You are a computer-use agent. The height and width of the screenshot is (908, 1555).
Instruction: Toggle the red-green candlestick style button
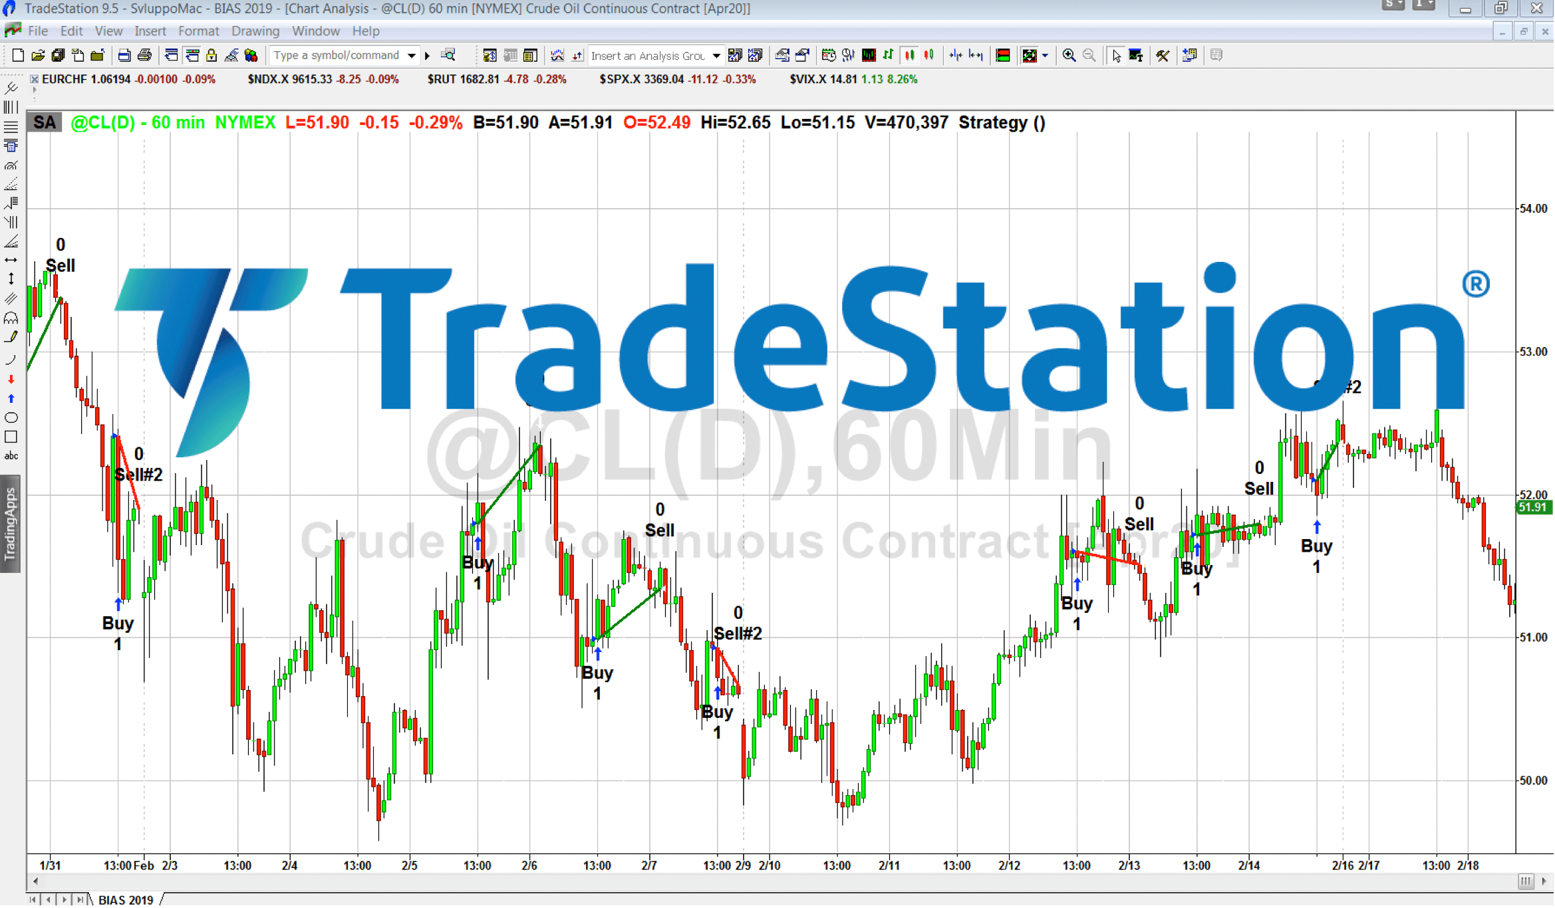click(x=929, y=56)
